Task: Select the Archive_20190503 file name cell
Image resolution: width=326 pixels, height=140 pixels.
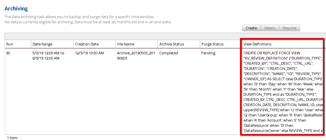Action: tap(136, 55)
